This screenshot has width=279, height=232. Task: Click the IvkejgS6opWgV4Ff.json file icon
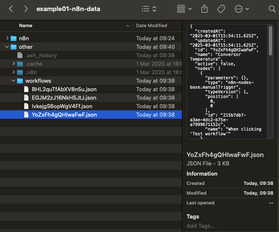tap(26, 106)
